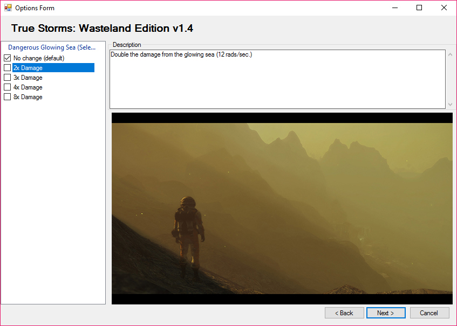Select the Dangerous Glowing Sea group header
Screen dimensions: 457x326
(x=52, y=47)
